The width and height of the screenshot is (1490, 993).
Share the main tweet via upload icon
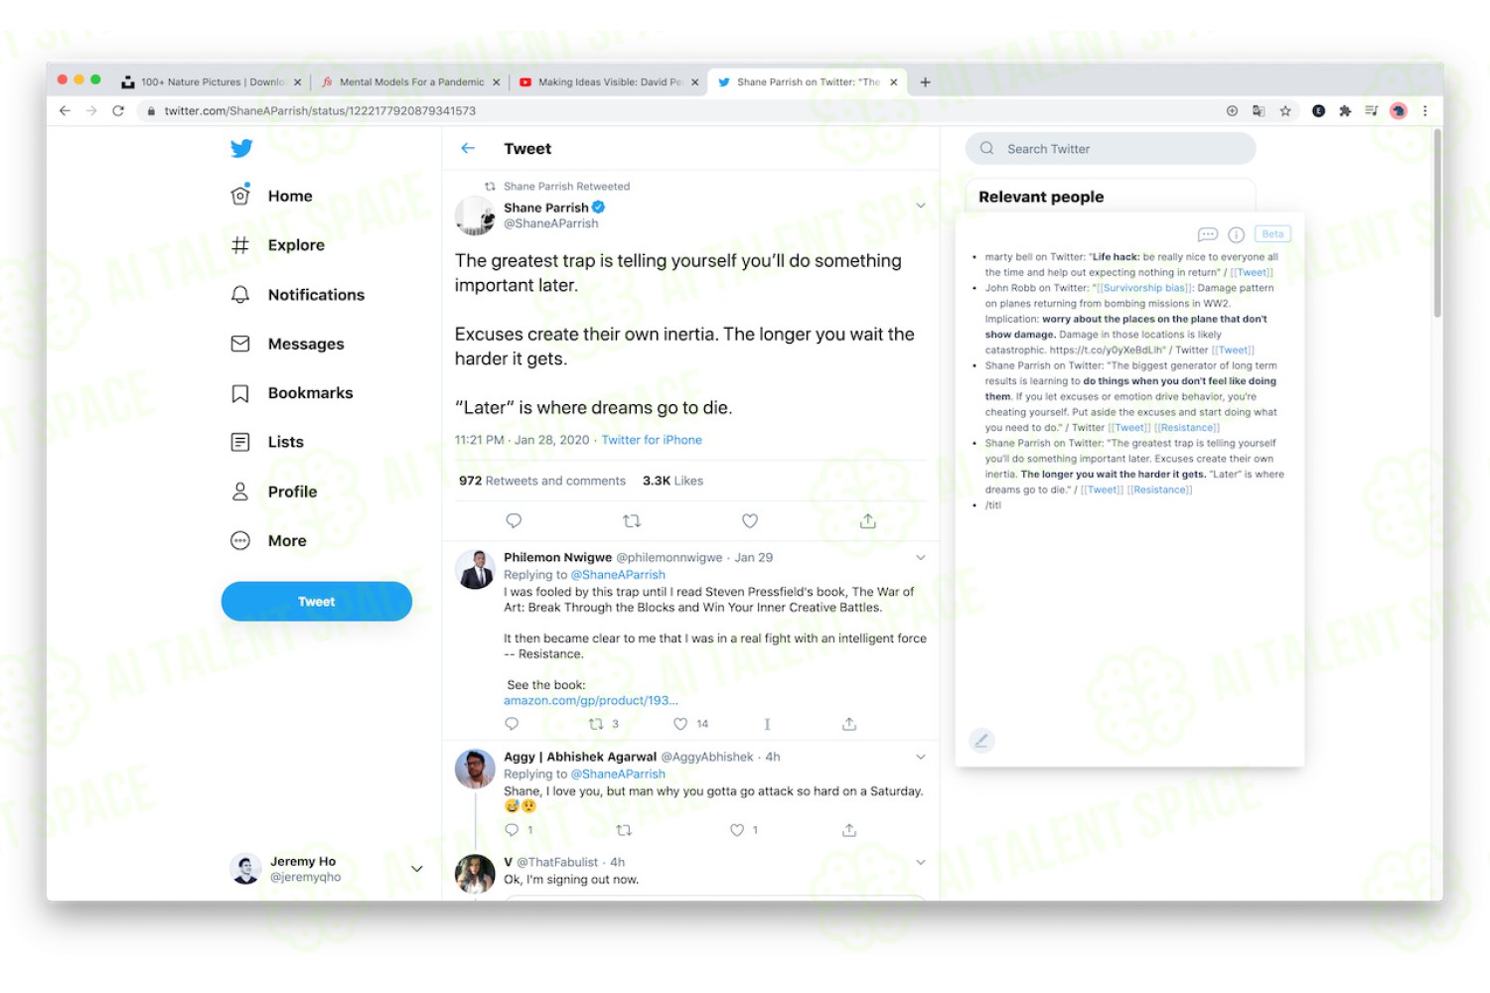coord(868,520)
